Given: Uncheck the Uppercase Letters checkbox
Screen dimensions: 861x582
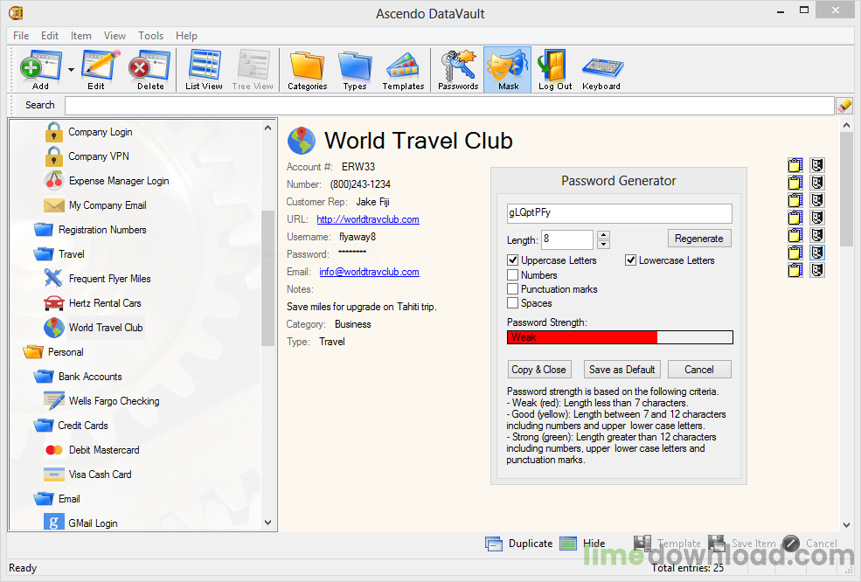Looking at the screenshot, I should pyautogui.click(x=513, y=260).
